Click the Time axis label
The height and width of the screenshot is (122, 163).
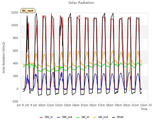pyautogui.click(x=144, y=109)
